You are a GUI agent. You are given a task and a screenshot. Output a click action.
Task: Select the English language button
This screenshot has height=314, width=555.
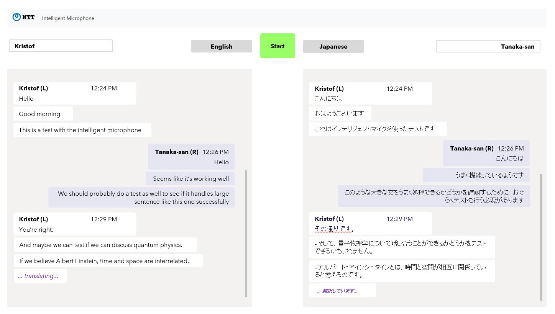(x=222, y=46)
